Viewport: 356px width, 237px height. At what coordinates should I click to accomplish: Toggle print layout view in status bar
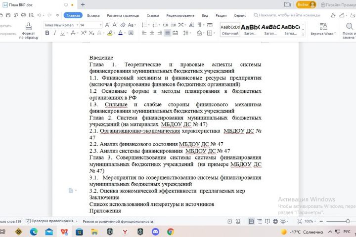[251, 221]
